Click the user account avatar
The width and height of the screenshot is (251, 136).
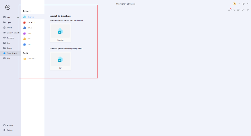(234, 4)
